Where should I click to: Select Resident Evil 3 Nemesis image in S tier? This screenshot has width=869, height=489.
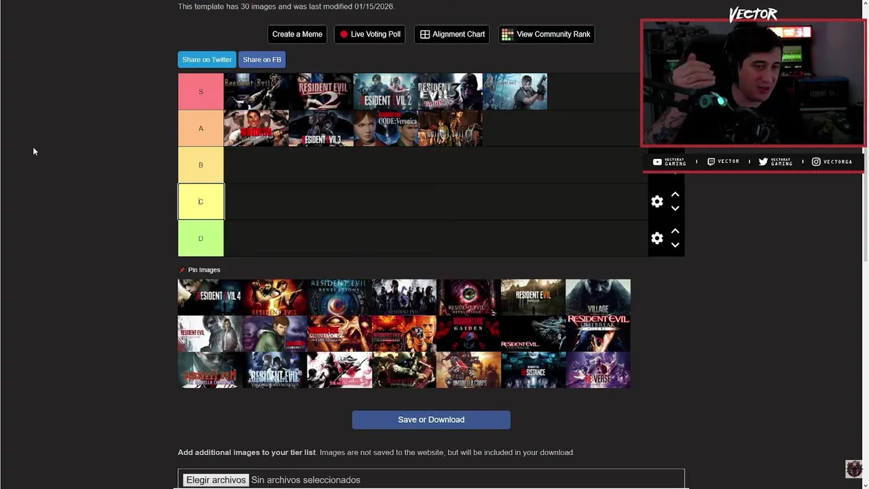click(450, 92)
